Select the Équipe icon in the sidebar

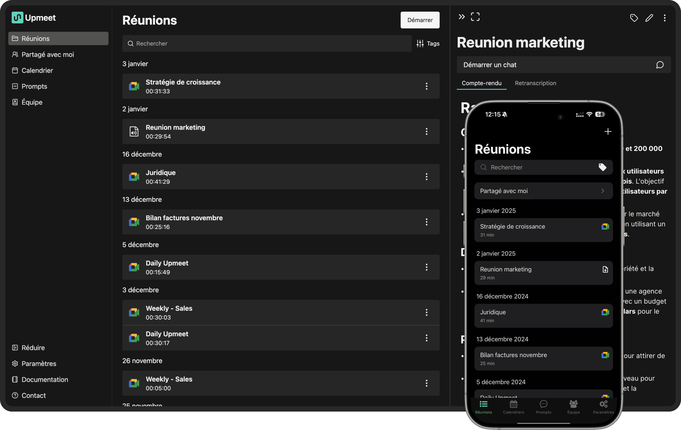(x=15, y=102)
